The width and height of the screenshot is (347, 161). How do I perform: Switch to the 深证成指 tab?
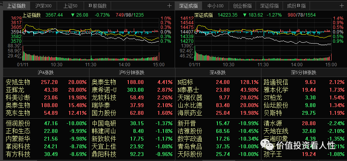(x=189, y=6)
